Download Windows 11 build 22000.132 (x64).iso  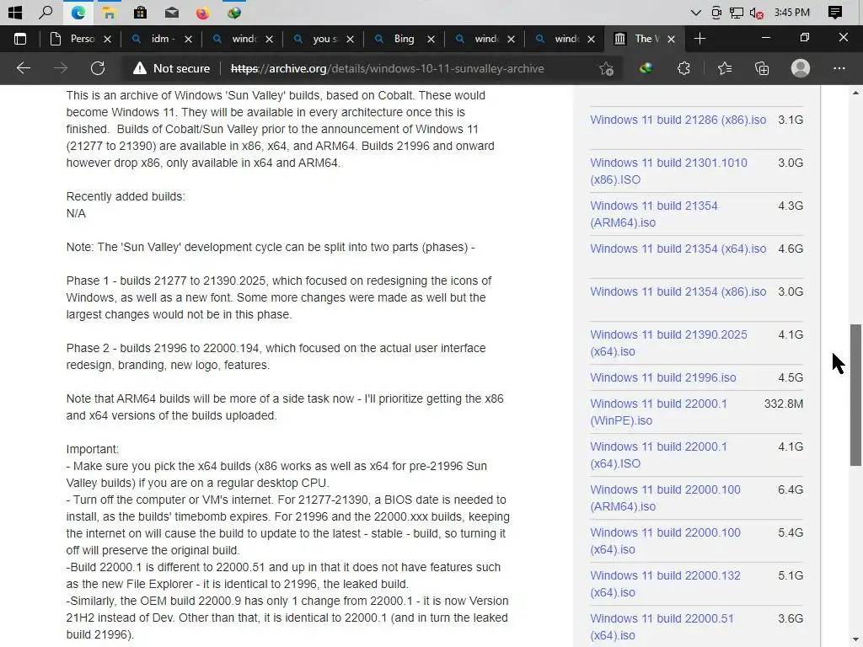[666, 584]
